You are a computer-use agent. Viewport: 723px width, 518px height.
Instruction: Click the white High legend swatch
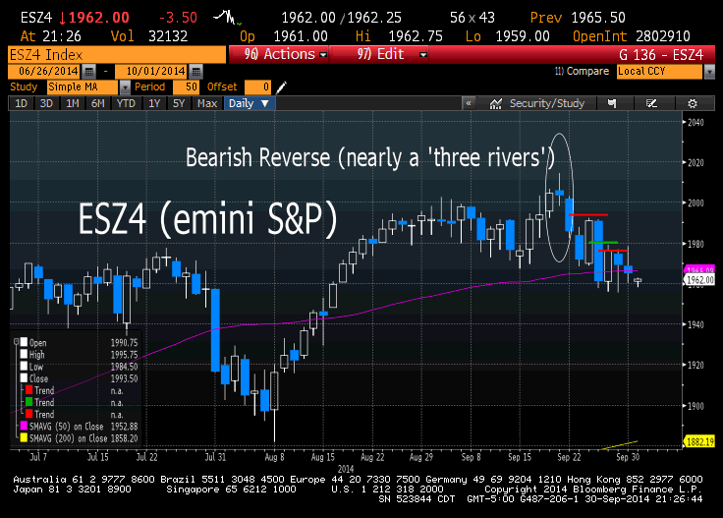coord(24,354)
